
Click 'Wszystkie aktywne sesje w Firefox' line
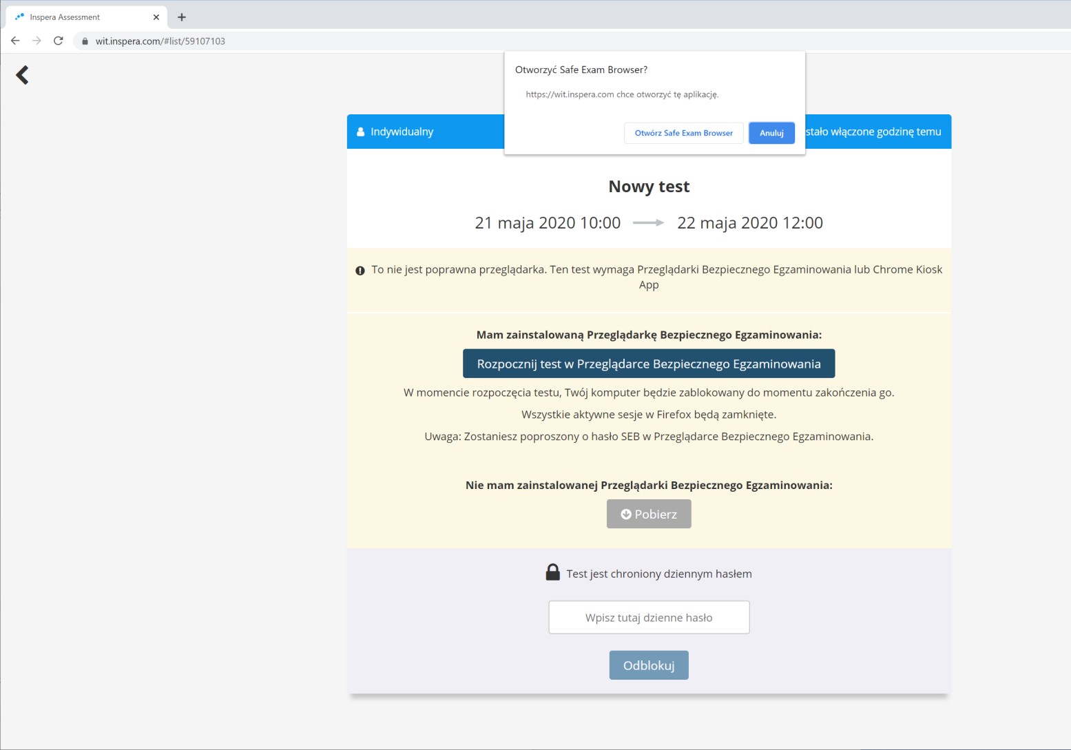(x=649, y=415)
